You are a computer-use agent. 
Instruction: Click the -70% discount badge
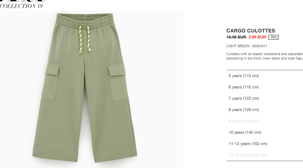(x=273, y=37)
